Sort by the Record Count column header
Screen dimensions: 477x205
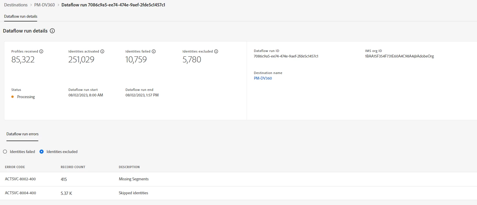[73, 167]
